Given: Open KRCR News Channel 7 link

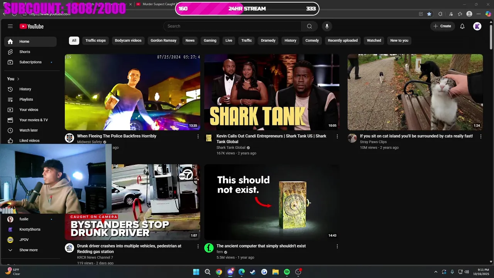Looking at the screenshot, I should [x=95, y=258].
